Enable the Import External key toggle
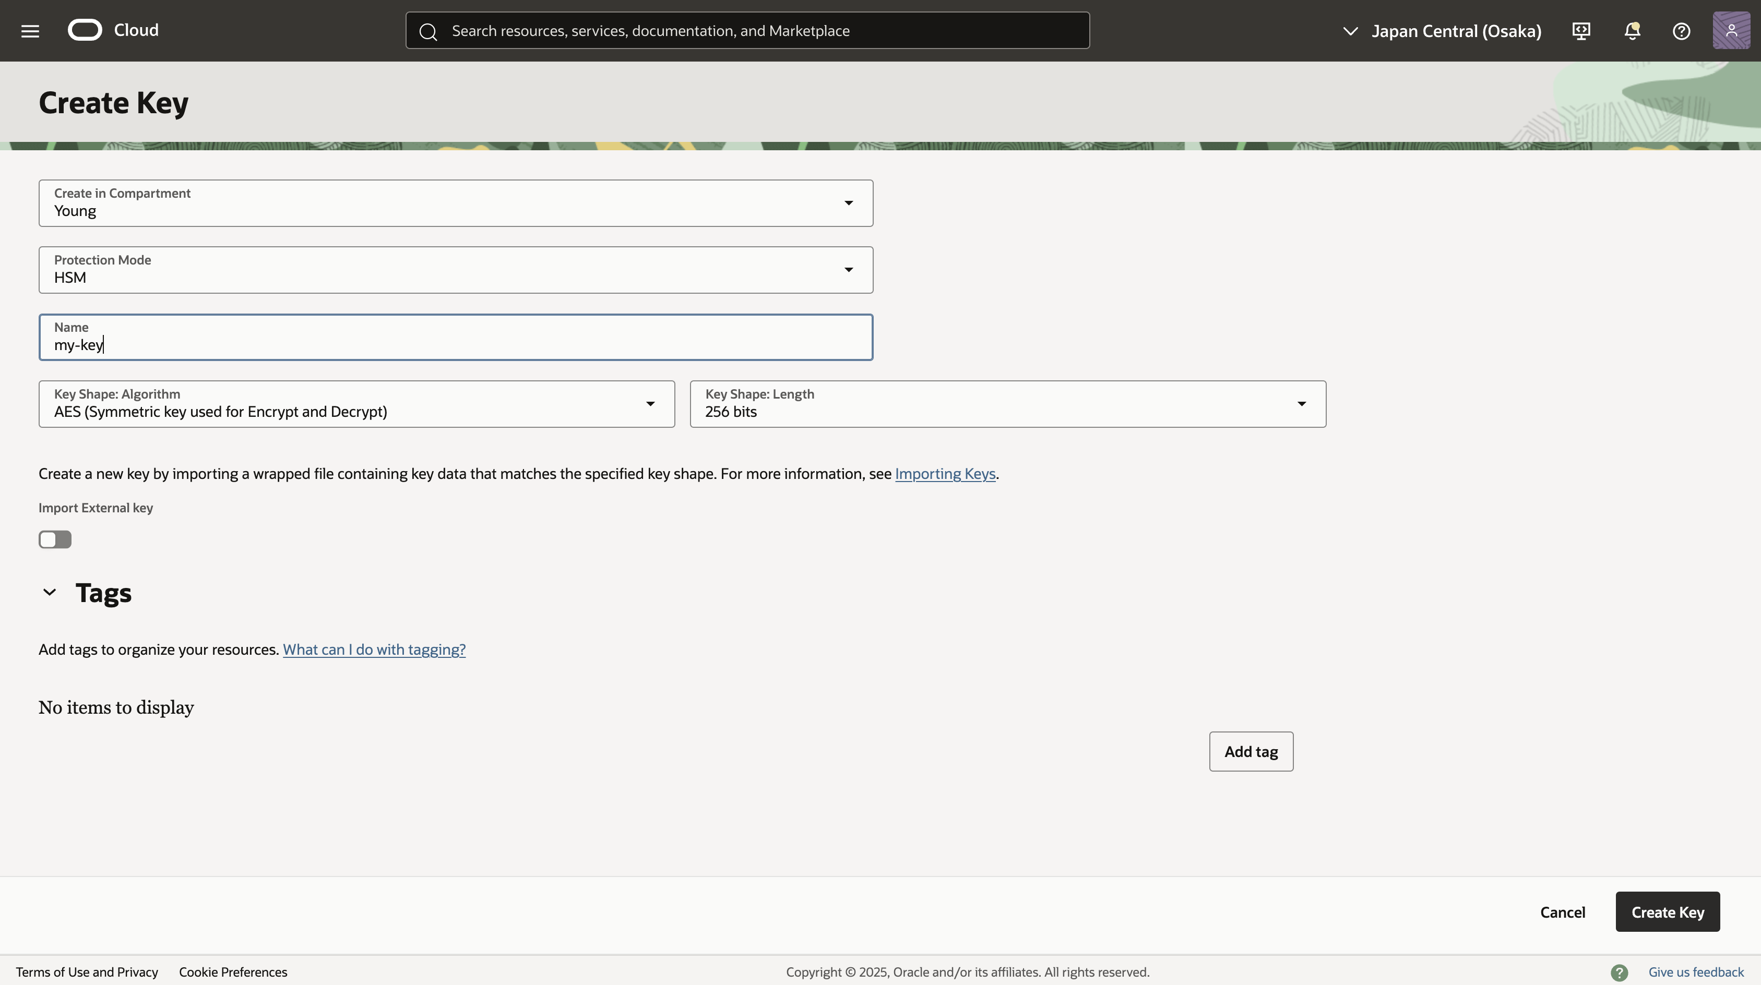1761x985 pixels. tap(55, 539)
